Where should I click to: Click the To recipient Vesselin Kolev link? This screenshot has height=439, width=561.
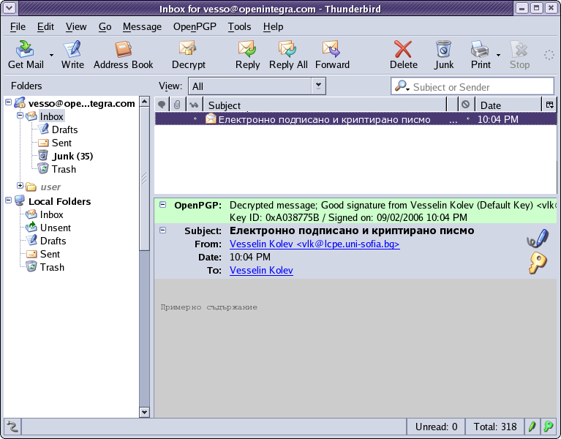pyautogui.click(x=261, y=271)
